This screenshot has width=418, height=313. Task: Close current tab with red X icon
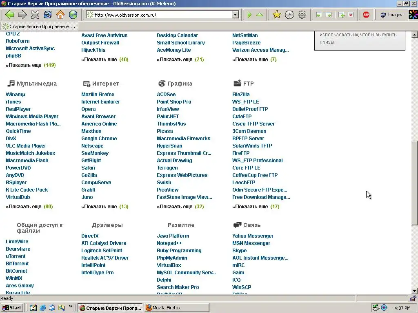pos(351,15)
